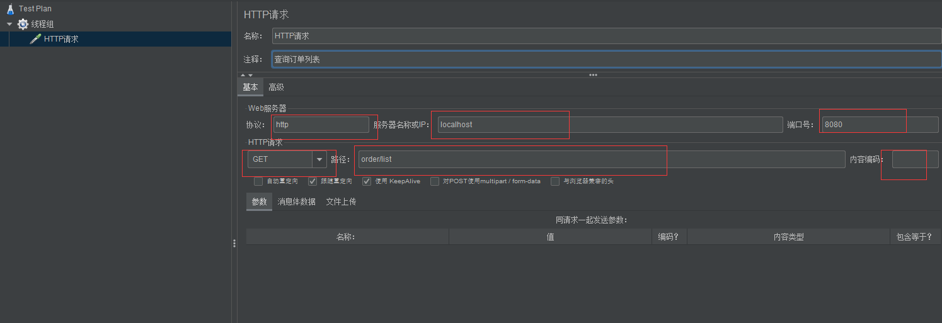
Task: Select the 线程组 label in the tree
Action: [x=43, y=24]
